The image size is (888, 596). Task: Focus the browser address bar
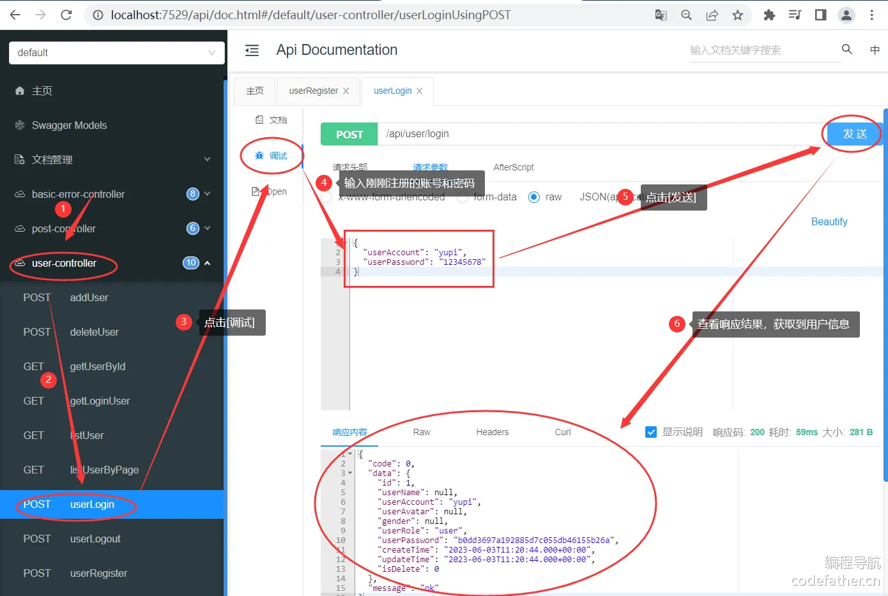[371, 15]
